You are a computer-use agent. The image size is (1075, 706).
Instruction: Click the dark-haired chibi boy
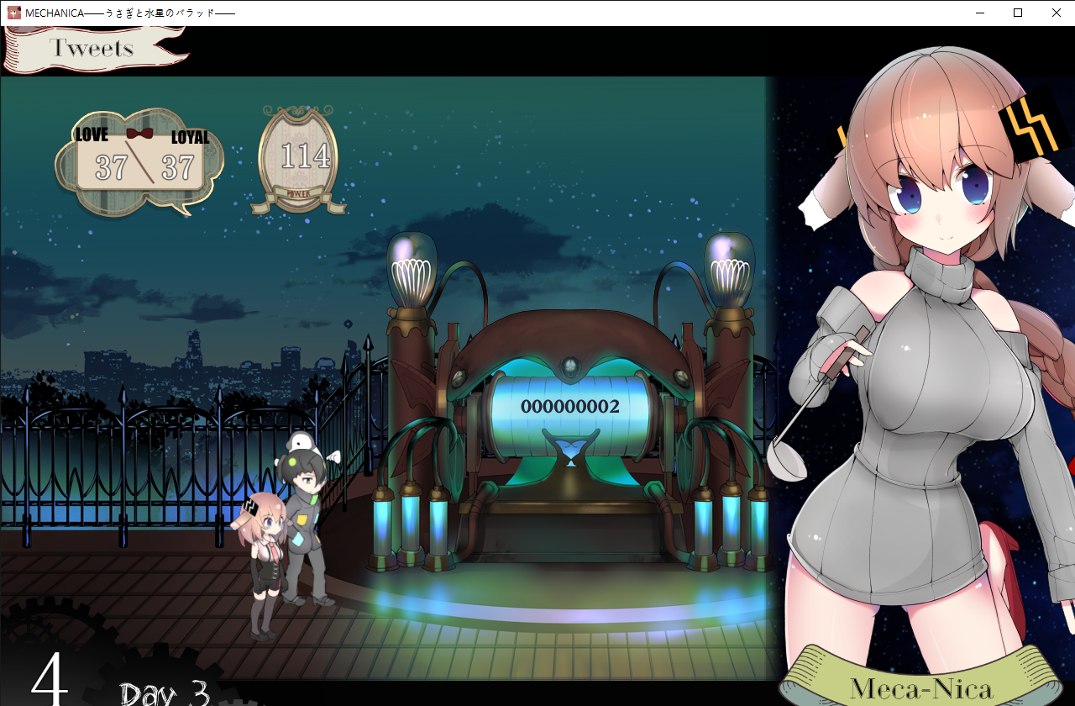(x=308, y=526)
